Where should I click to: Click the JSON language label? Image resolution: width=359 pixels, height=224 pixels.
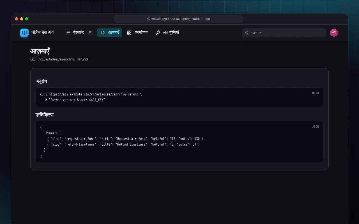[x=316, y=127]
